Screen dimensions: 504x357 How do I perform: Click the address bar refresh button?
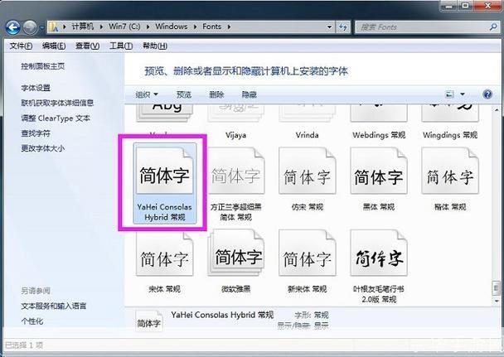(342, 27)
